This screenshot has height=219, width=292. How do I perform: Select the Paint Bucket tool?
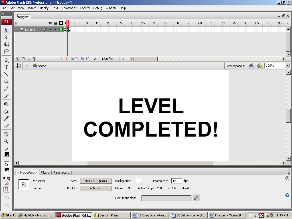6,111
